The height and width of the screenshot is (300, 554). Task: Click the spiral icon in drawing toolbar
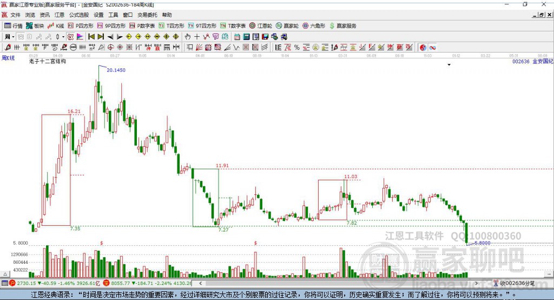55,48
